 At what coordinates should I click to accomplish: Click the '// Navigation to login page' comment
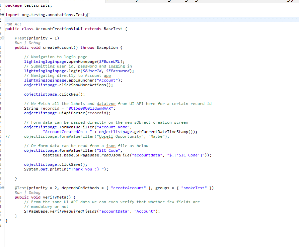56,57
